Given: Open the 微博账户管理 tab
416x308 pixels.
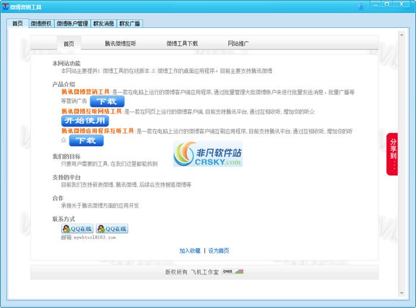Looking at the screenshot, I should click(72, 24).
